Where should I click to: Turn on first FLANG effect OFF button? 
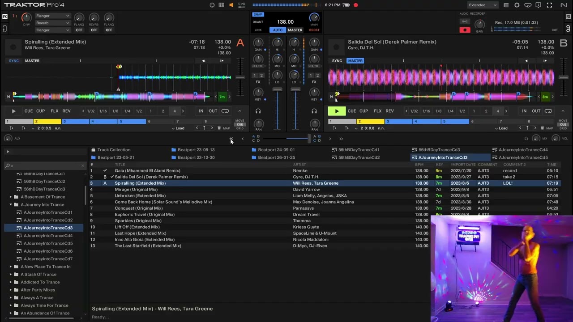(79, 30)
